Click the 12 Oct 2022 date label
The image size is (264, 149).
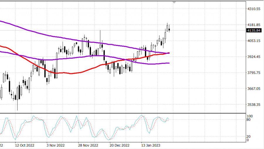click(25, 145)
